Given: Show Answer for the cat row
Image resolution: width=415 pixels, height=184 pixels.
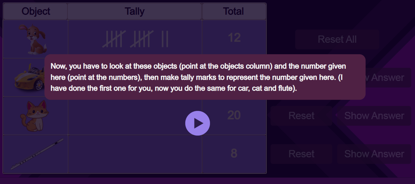Looking at the screenshot, I should (374, 116).
